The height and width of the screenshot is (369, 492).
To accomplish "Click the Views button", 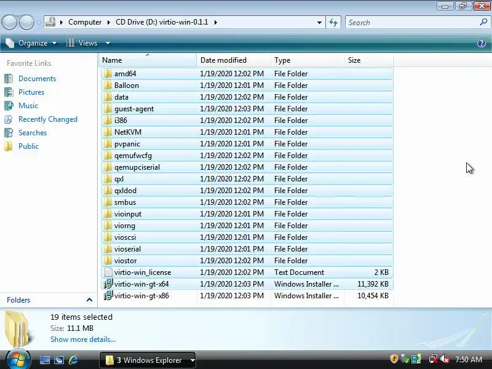I will (x=82, y=43).
